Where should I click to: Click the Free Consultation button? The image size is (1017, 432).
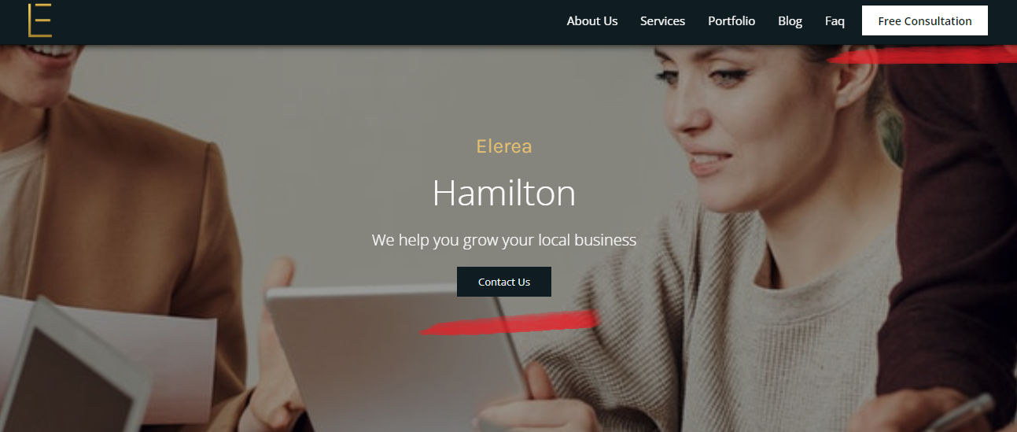pyautogui.click(x=925, y=20)
